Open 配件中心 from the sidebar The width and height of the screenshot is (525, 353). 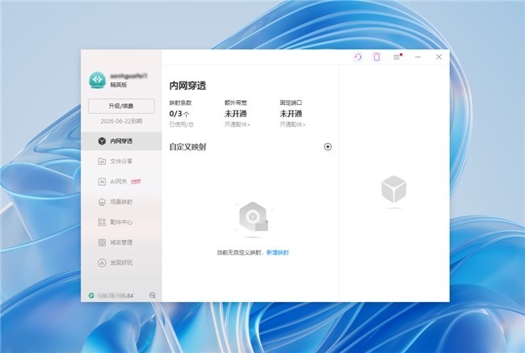tap(121, 222)
